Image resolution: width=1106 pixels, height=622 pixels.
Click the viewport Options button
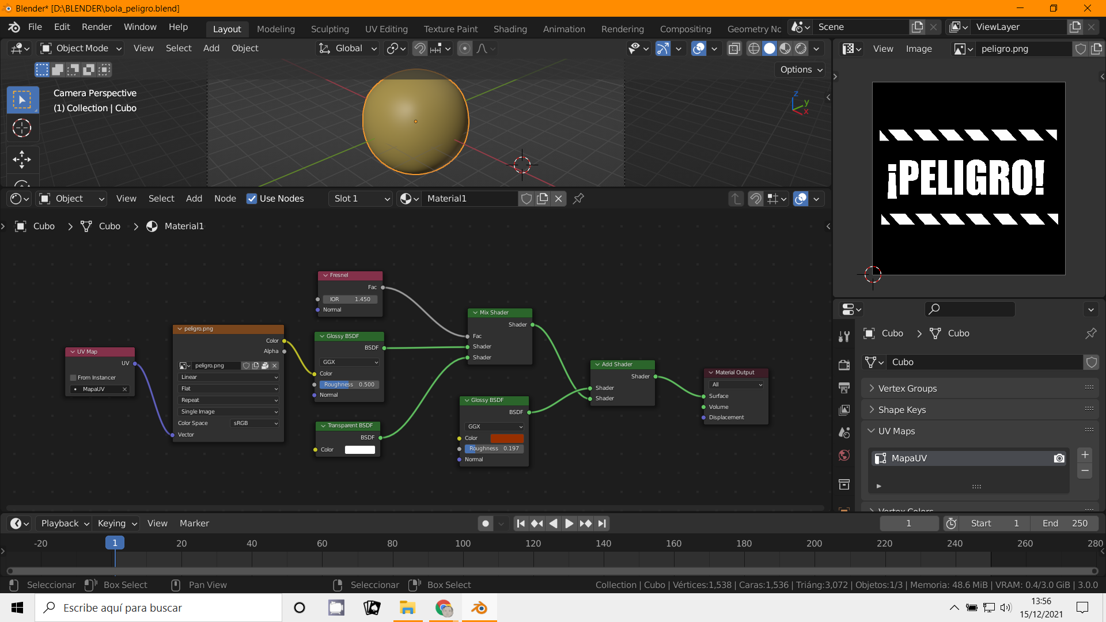(801, 70)
